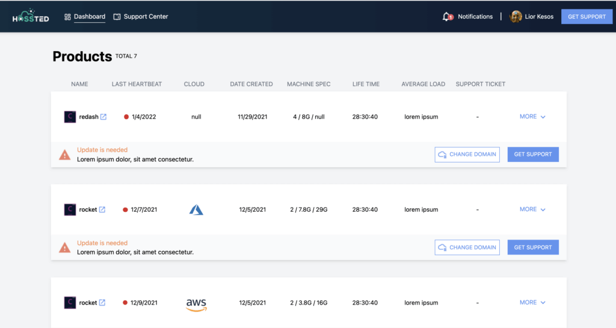The image size is (616, 328).
Task: Click Lior Kesos profile avatar
Action: click(516, 16)
